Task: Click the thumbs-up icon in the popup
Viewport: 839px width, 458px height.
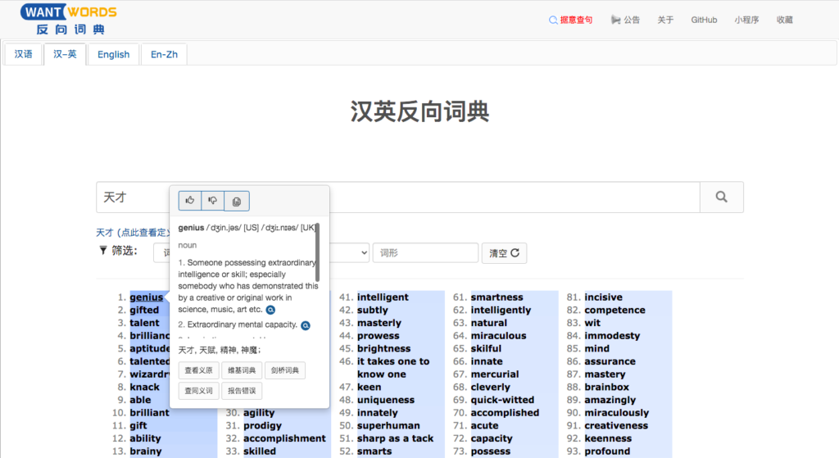Action: (190, 201)
